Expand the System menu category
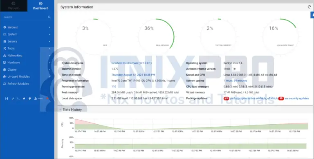 27,34
